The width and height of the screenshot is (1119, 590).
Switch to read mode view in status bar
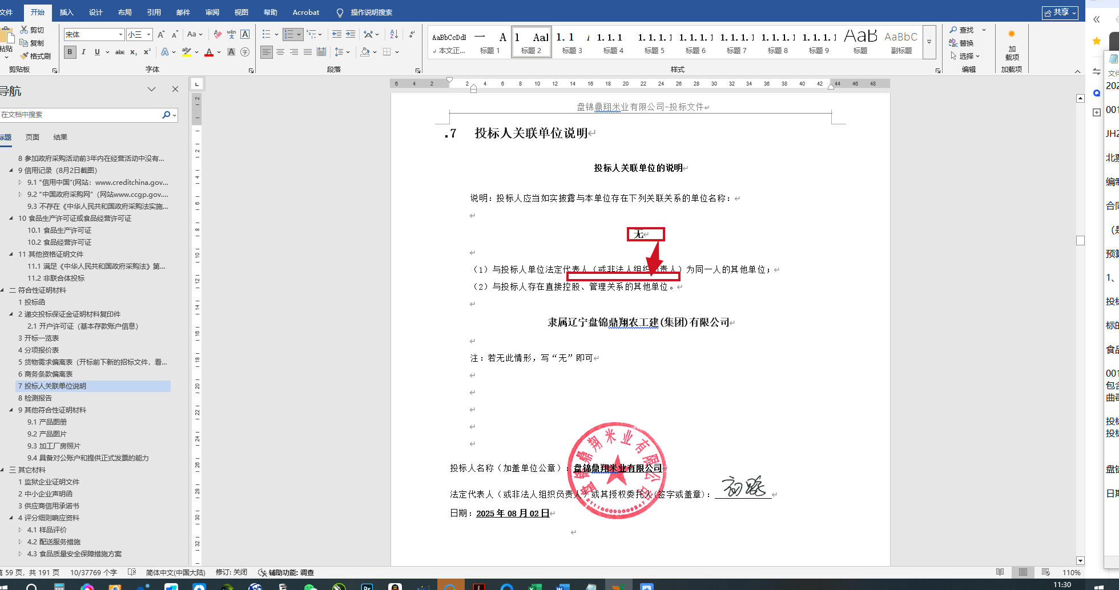pyautogui.click(x=1000, y=572)
